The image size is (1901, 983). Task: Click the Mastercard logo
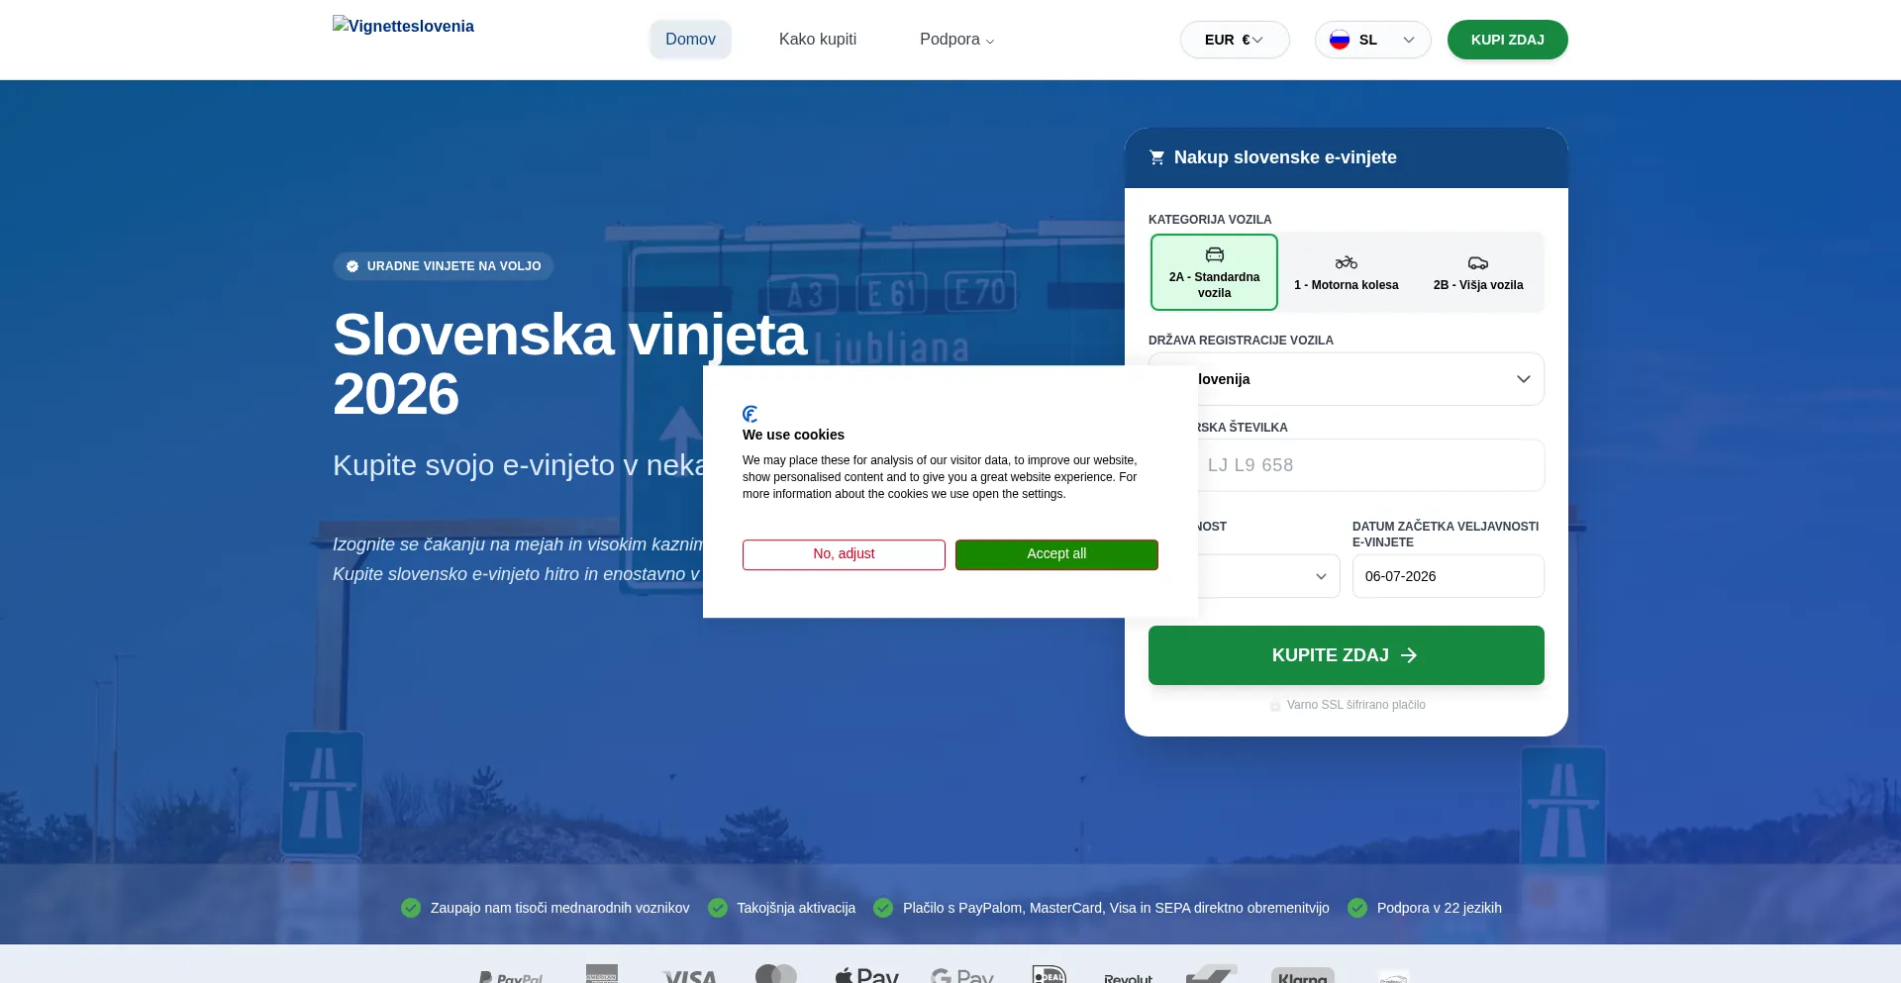pyautogui.click(x=776, y=974)
